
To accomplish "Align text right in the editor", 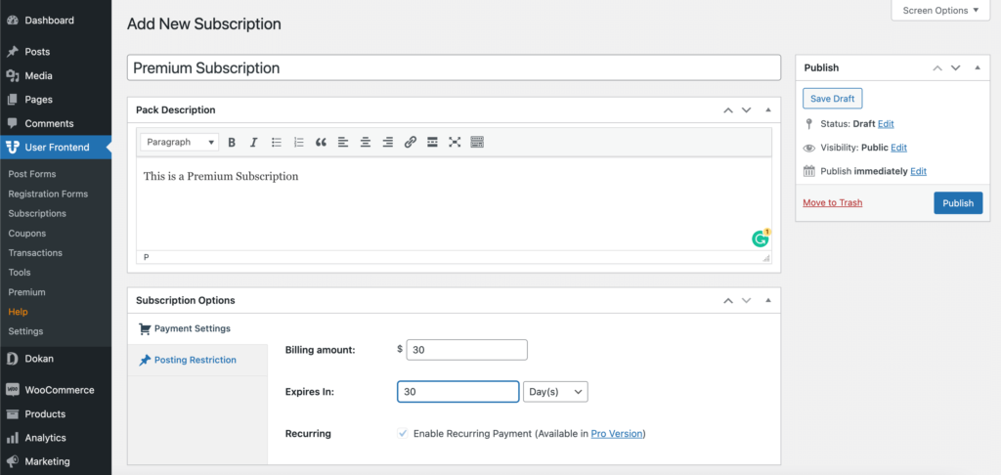I will [x=387, y=143].
